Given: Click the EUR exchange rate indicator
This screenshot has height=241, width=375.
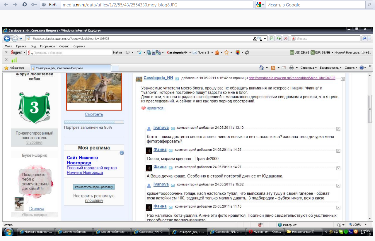Looking at the screenshot, I should click(x=320, y=53).
